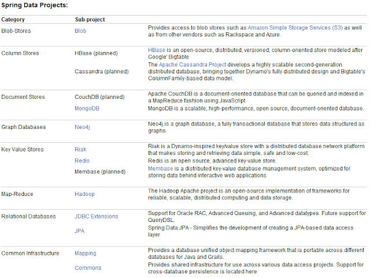This screenshot has width=370, height=278.
Task: Select the CouchDB (planned) entry
Action: 99,97
